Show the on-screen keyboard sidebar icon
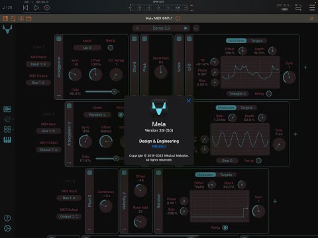The image size is (318, 238). click(x=7, y=139)
